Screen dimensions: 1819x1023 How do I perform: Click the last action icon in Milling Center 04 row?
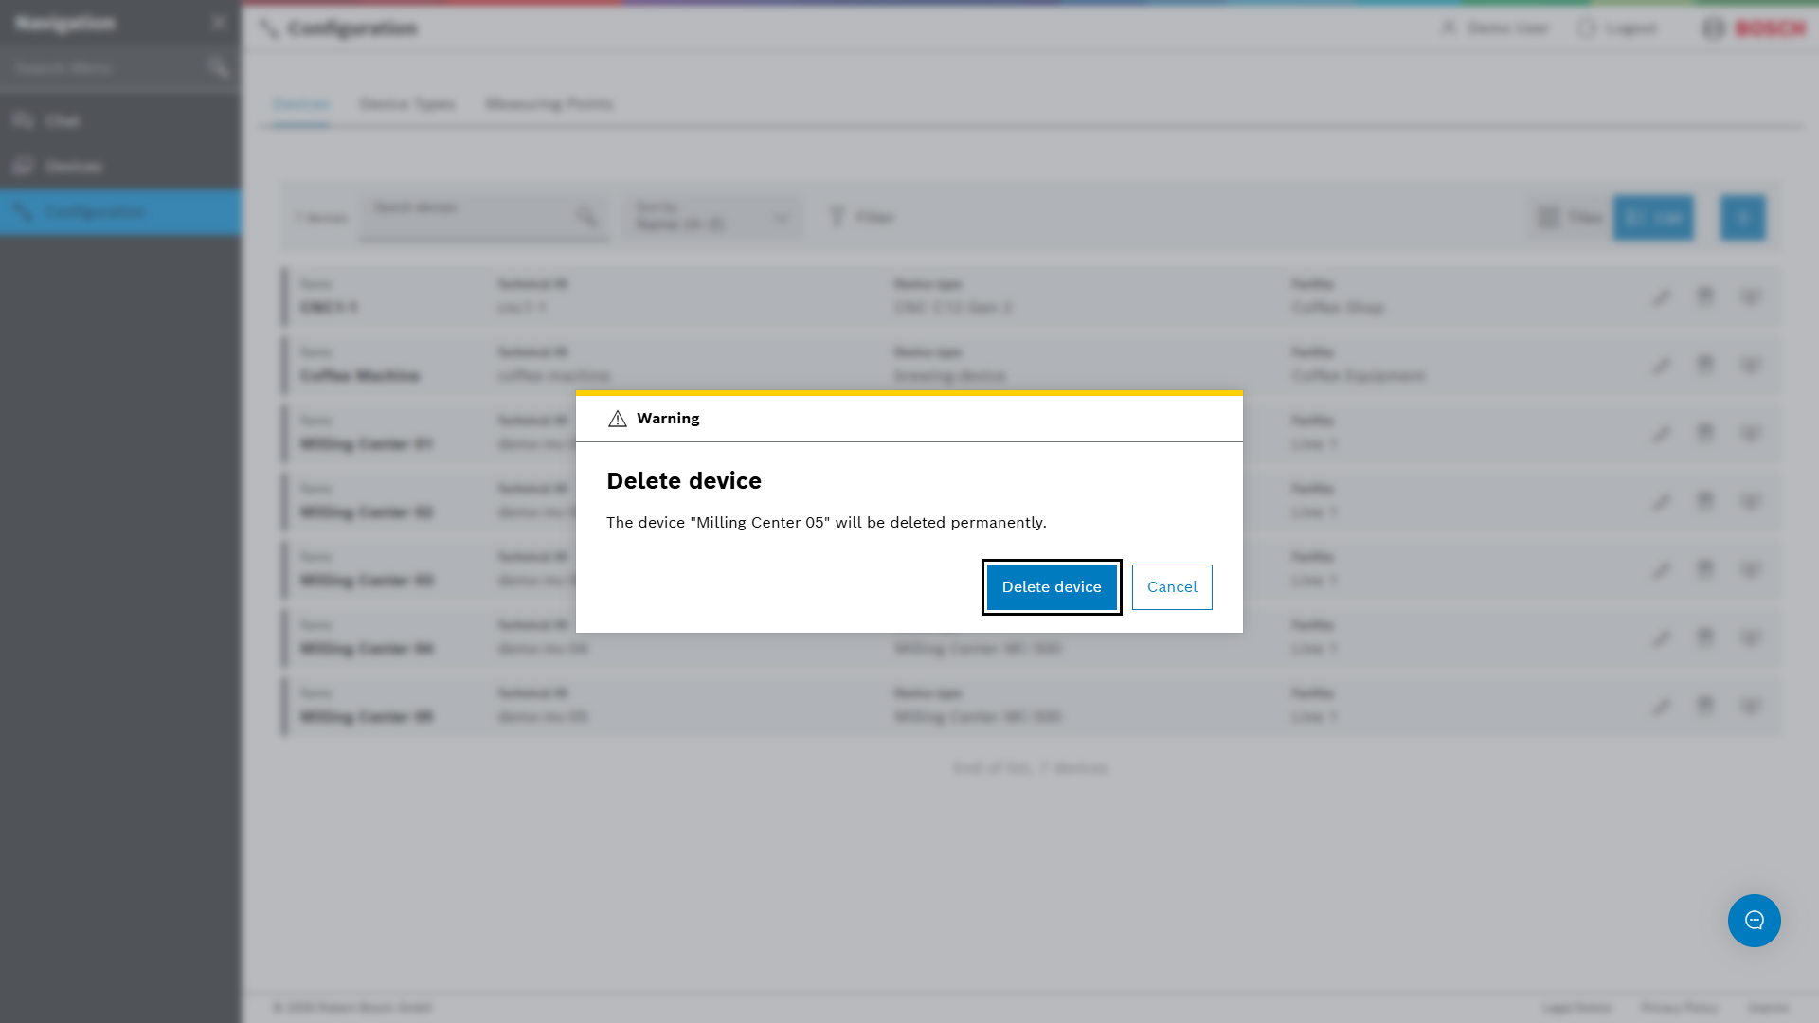(1750, 637)
